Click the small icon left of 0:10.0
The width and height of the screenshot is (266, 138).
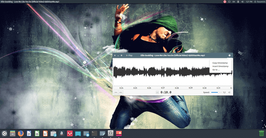click(x=157, y=92)
